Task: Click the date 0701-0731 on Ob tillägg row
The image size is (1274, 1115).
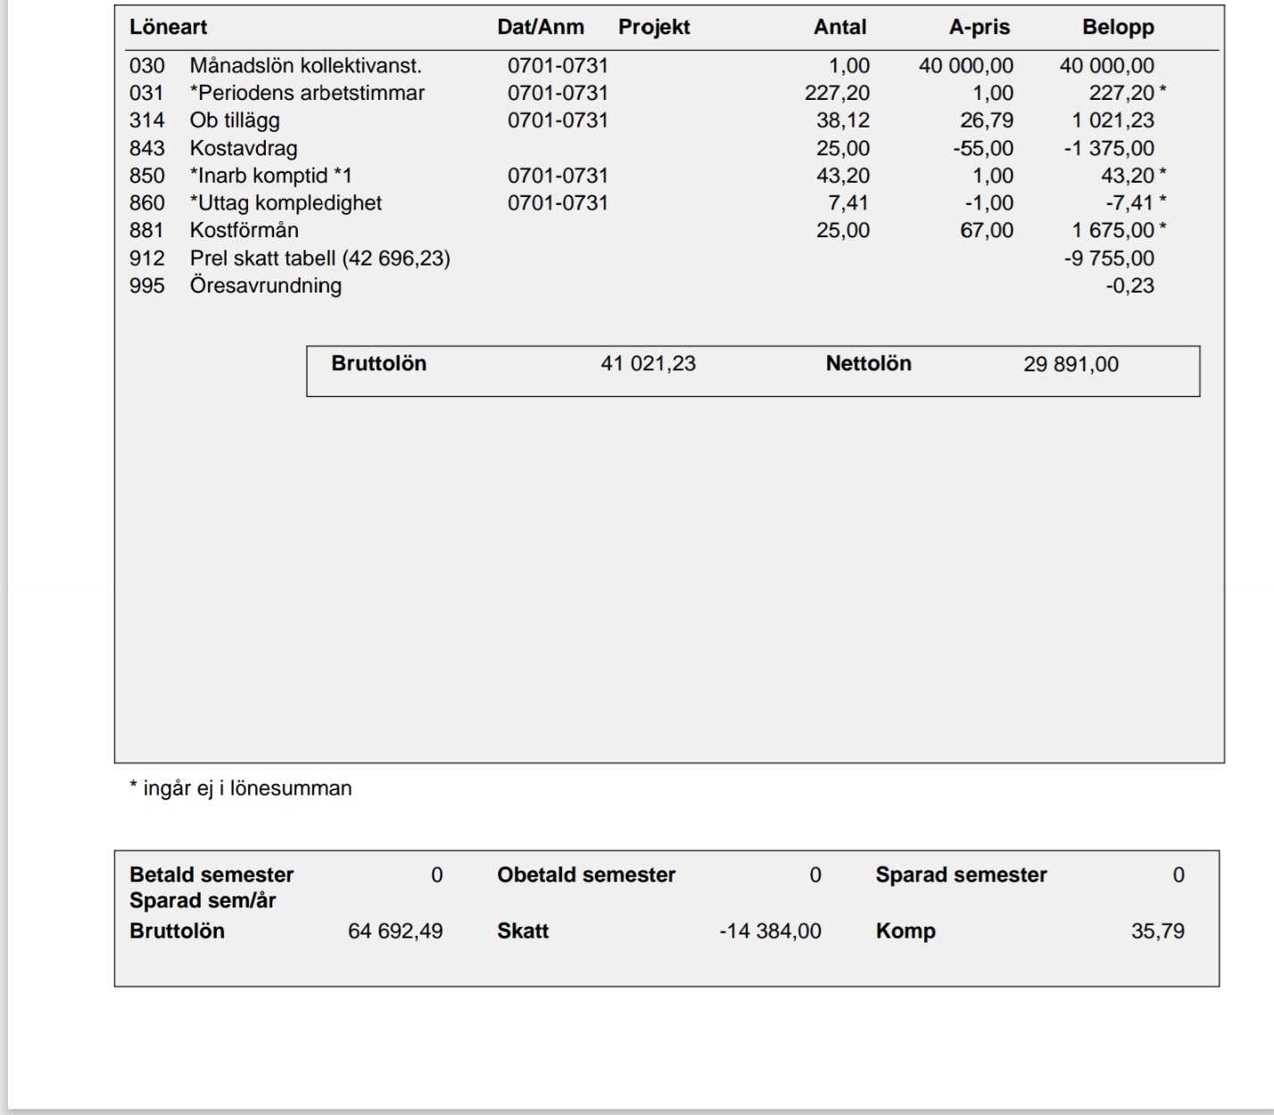Action: tap(558, 120)
